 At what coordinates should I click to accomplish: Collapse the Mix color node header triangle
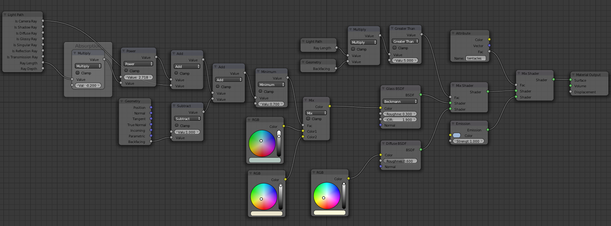click(306, 100)
